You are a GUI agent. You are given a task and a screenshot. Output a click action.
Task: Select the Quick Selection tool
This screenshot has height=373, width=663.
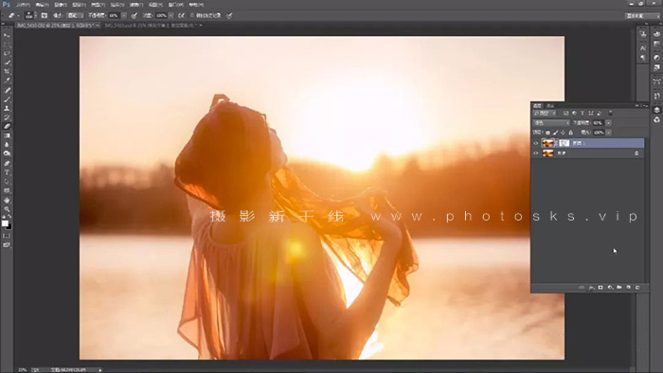point(7,62)
